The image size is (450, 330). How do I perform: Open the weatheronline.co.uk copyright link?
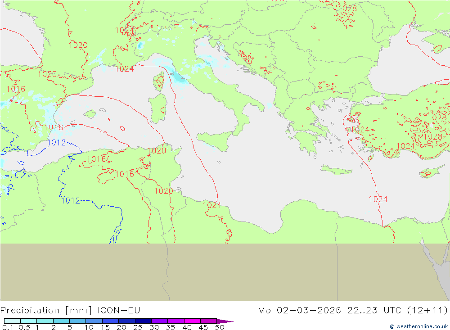(418, 326)
